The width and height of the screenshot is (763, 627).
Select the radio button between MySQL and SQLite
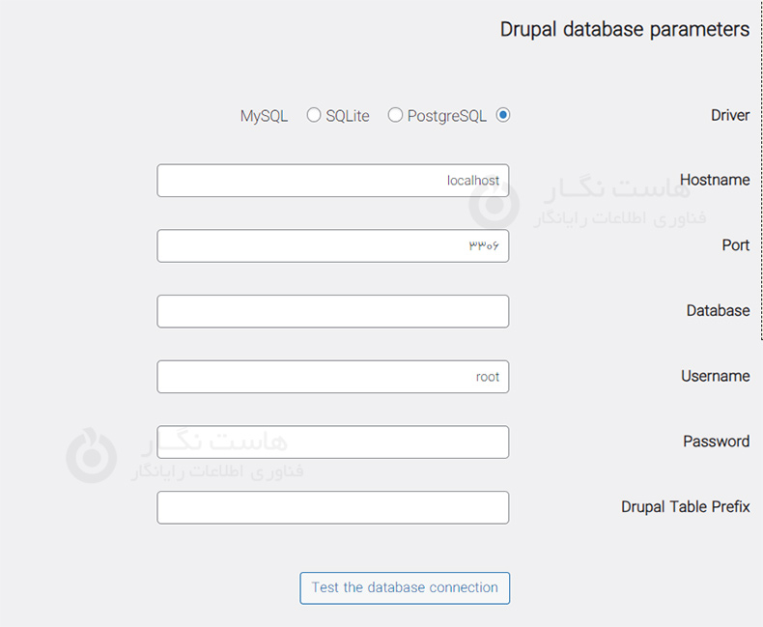pyautogui.click(x=314, y=115)
